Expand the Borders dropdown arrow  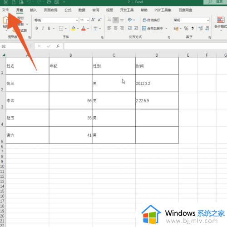pyautogui.click(x=66, y=29)
